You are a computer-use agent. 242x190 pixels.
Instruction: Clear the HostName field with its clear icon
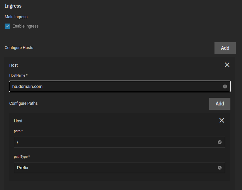pyautogui.click(x=225, y=87)
